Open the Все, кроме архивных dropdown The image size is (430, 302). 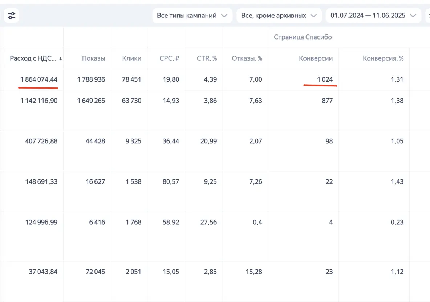pyautogui.click(x=279, y=16)
